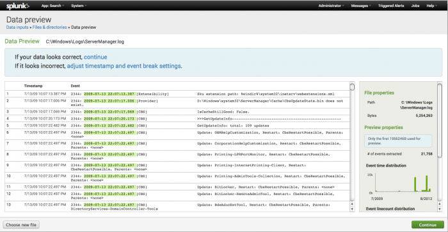Click 'adjust timestamp and event break settings' link
Screen dimensions: 448x232
[124, 66]
